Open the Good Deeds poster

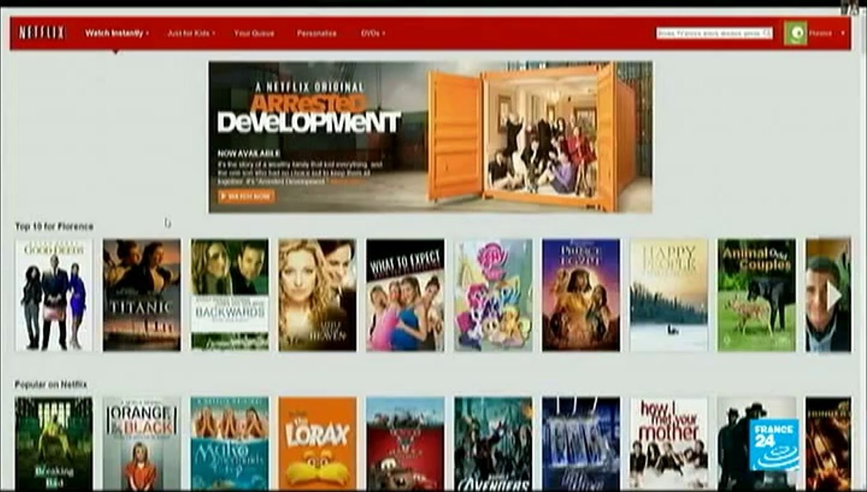coord(54,295)
